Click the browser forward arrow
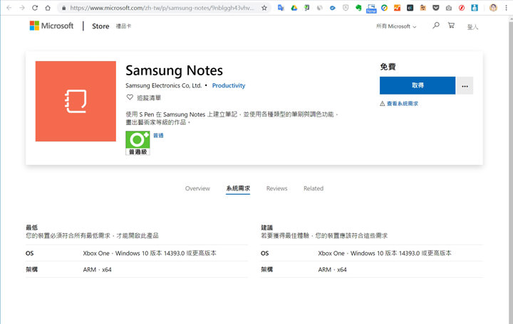 [x=22, y=8]
